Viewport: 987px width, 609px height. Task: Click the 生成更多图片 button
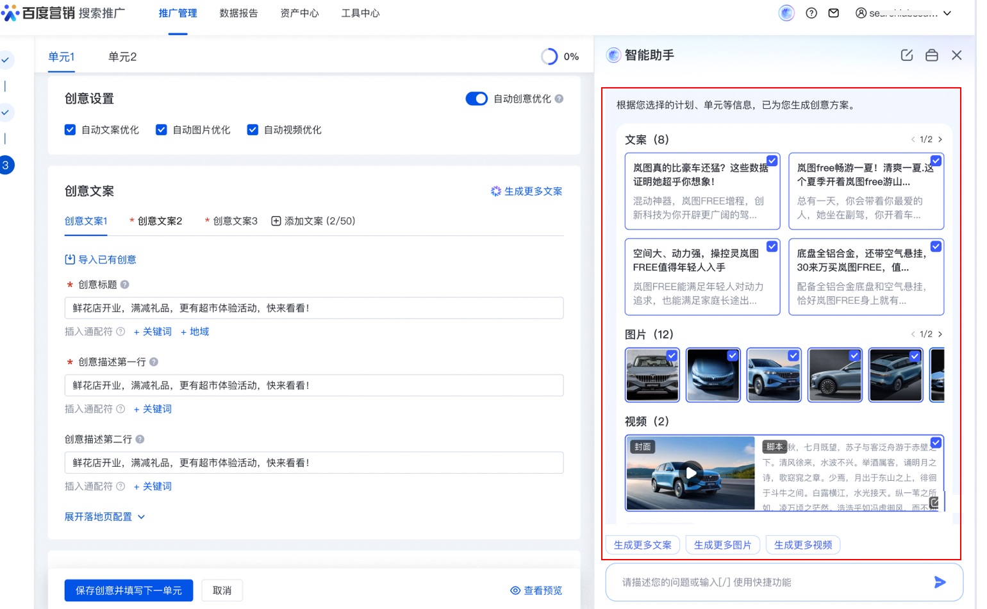(722, 545)
